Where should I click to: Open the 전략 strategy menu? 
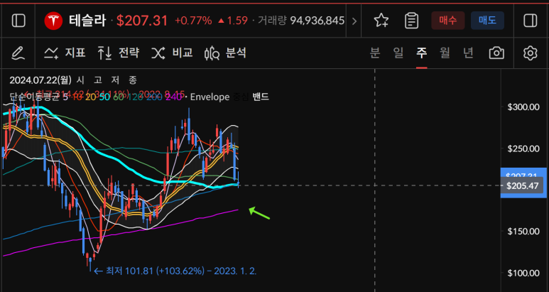coord(119,53)
